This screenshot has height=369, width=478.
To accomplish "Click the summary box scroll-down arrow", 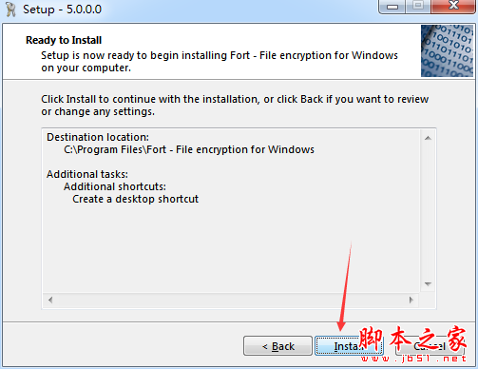I will pyautogui.click(x=428, y=284).
